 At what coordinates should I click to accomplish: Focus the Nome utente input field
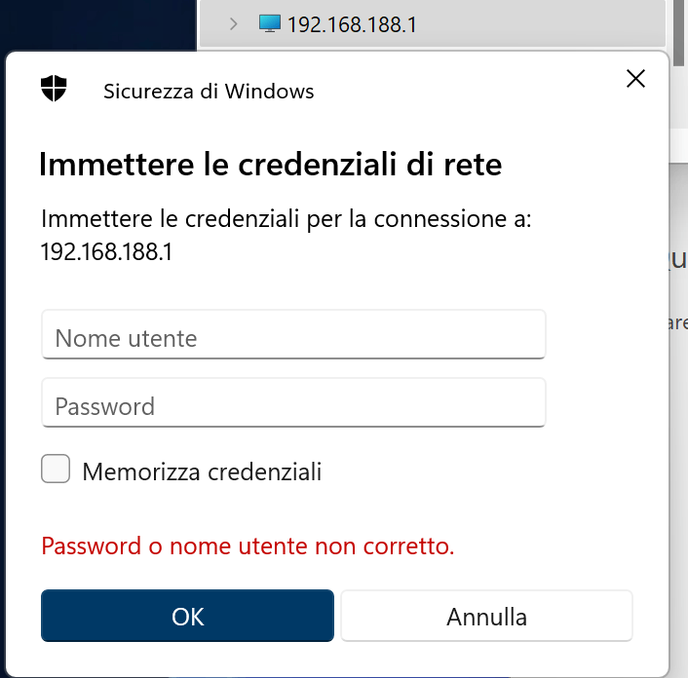pyautogui.click(x=292, y=338)
